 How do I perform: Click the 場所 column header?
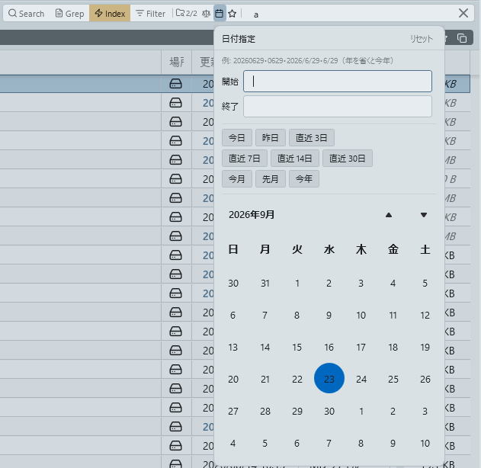[x=176, y=63]
